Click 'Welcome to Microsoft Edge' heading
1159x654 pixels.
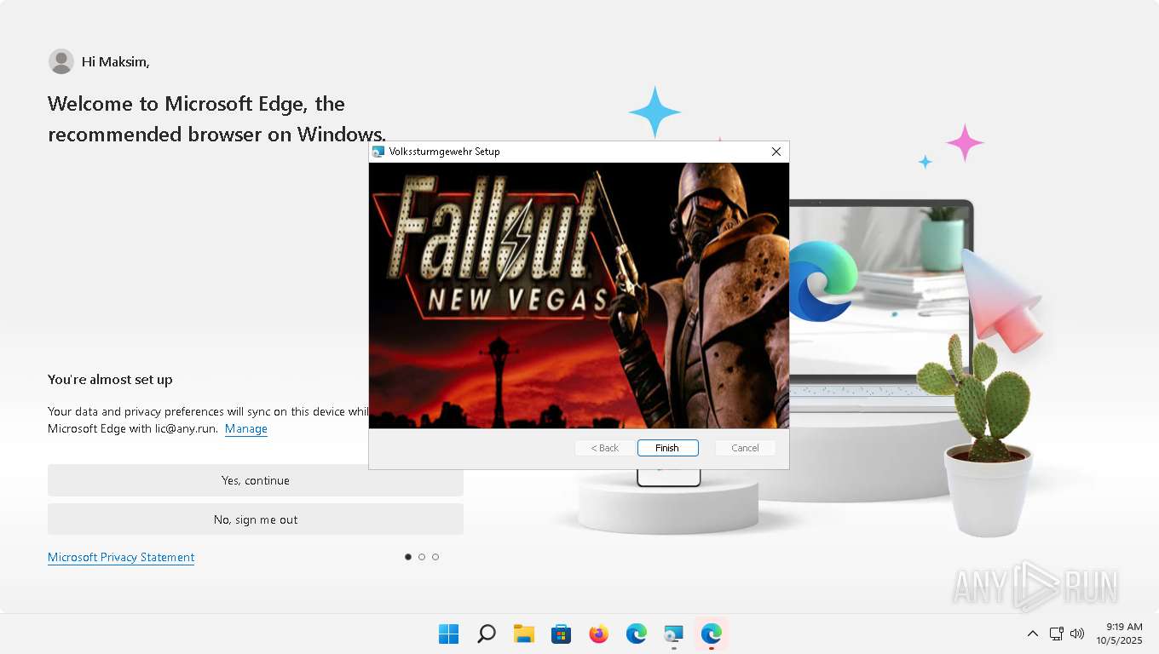217,119
